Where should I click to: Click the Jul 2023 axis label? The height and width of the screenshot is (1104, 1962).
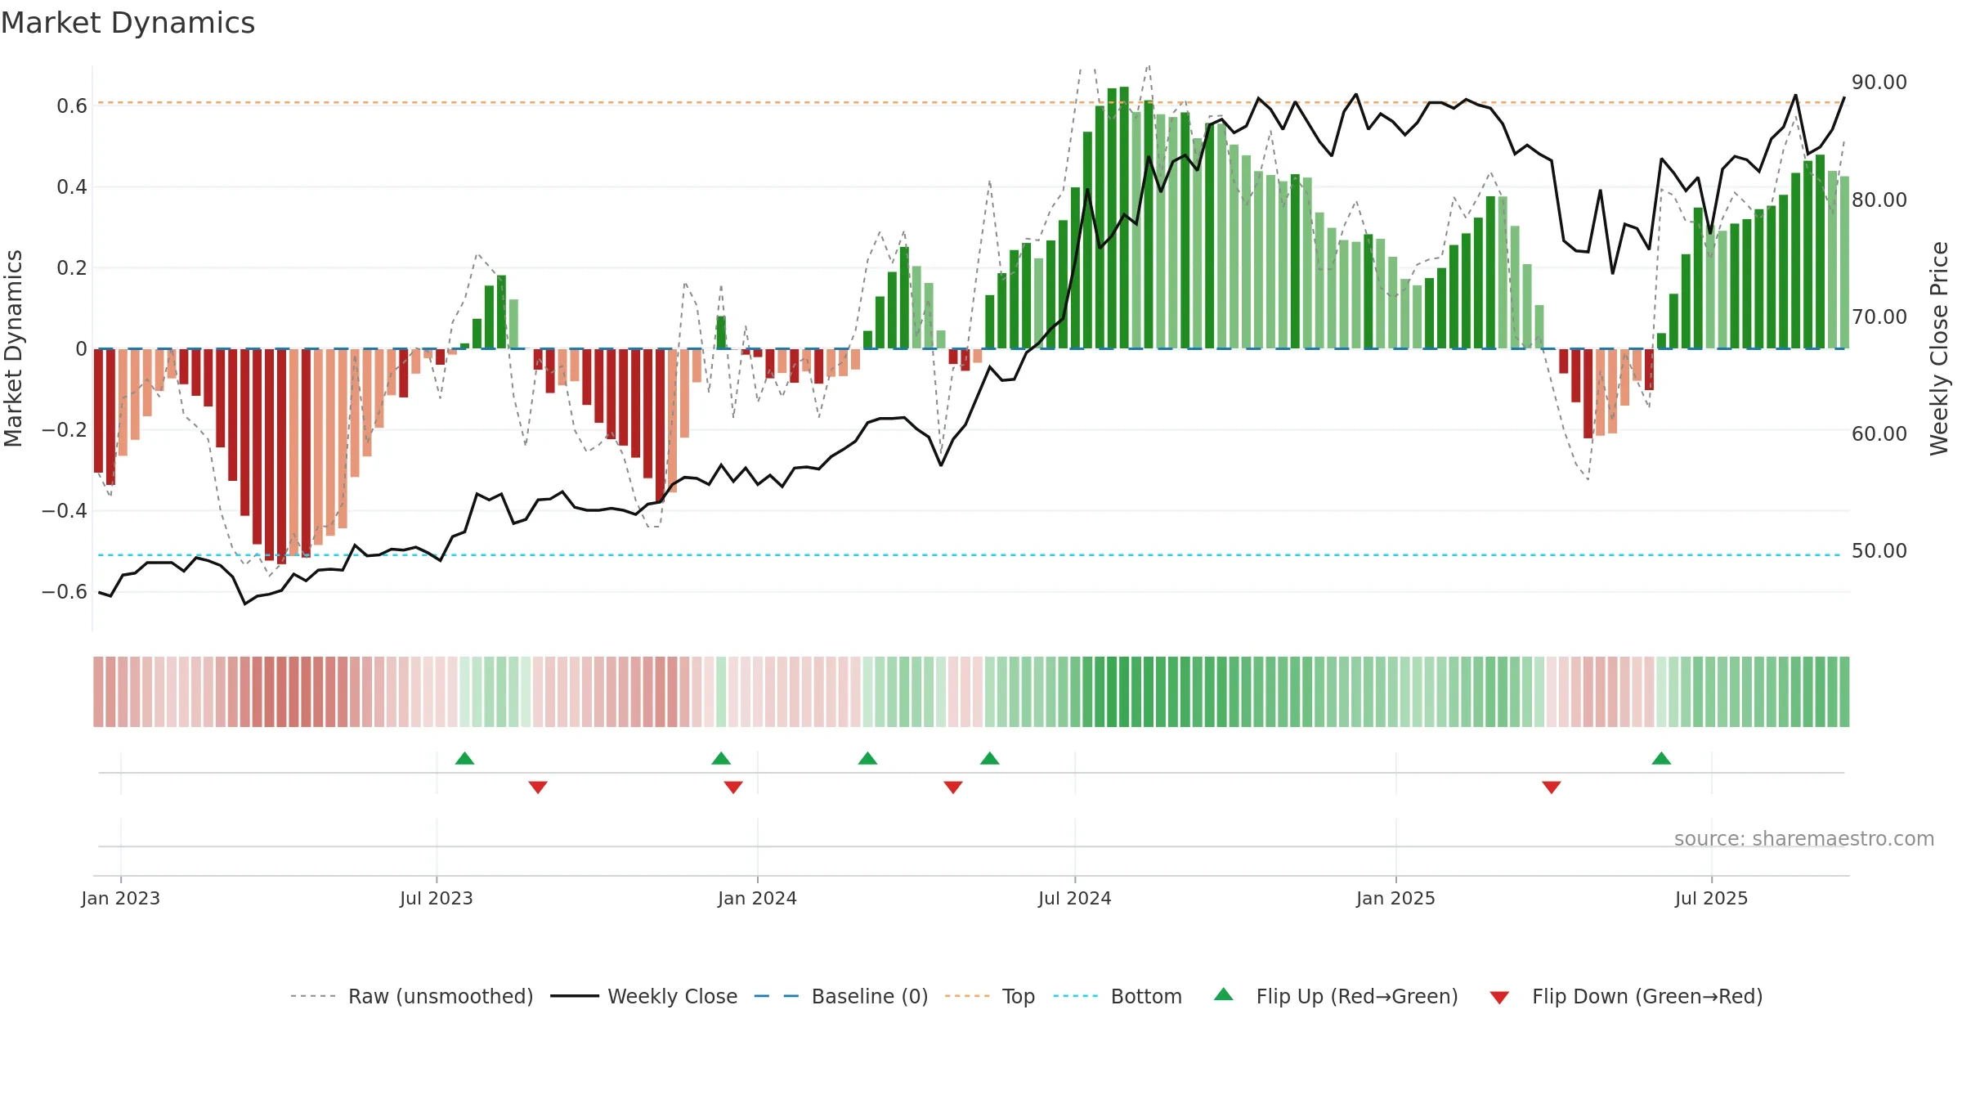[x=437, y=898]
